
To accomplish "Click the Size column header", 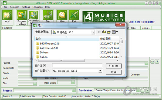I will tap(135, 28).
